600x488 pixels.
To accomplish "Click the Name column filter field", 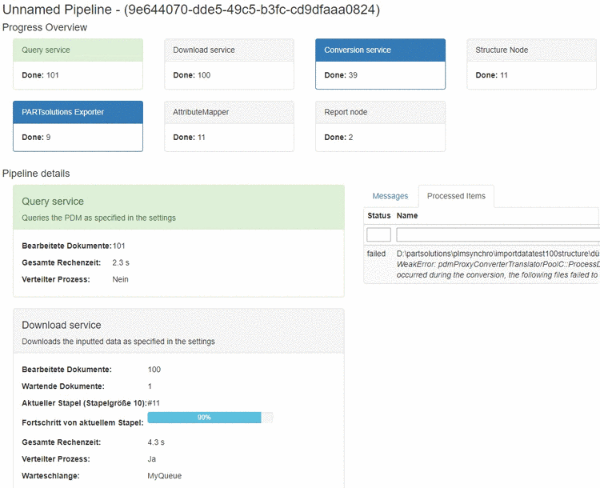I will coord(498,234).
